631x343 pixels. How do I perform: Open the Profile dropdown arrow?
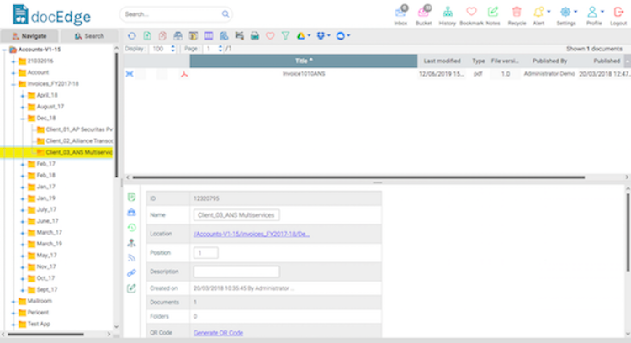click(602, 12)
